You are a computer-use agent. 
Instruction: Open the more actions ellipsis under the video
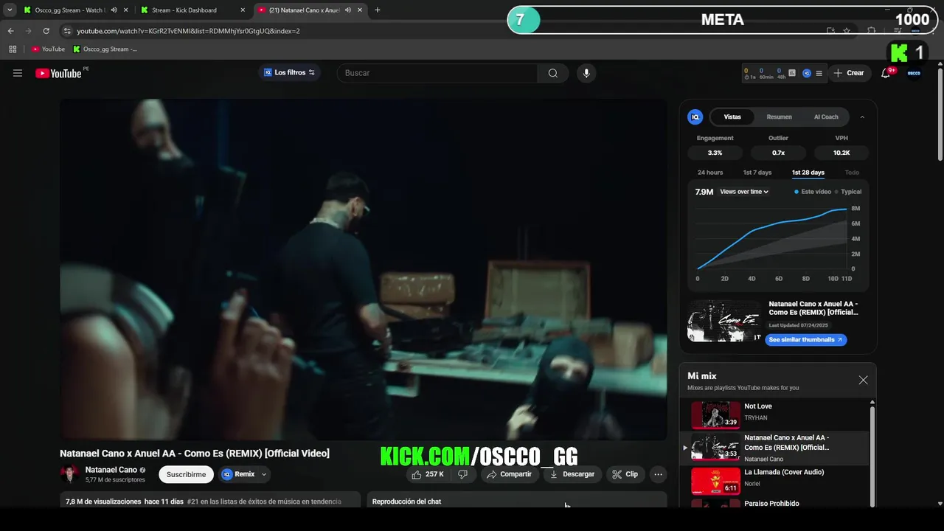pyautogui.click(x=659, y=474)
